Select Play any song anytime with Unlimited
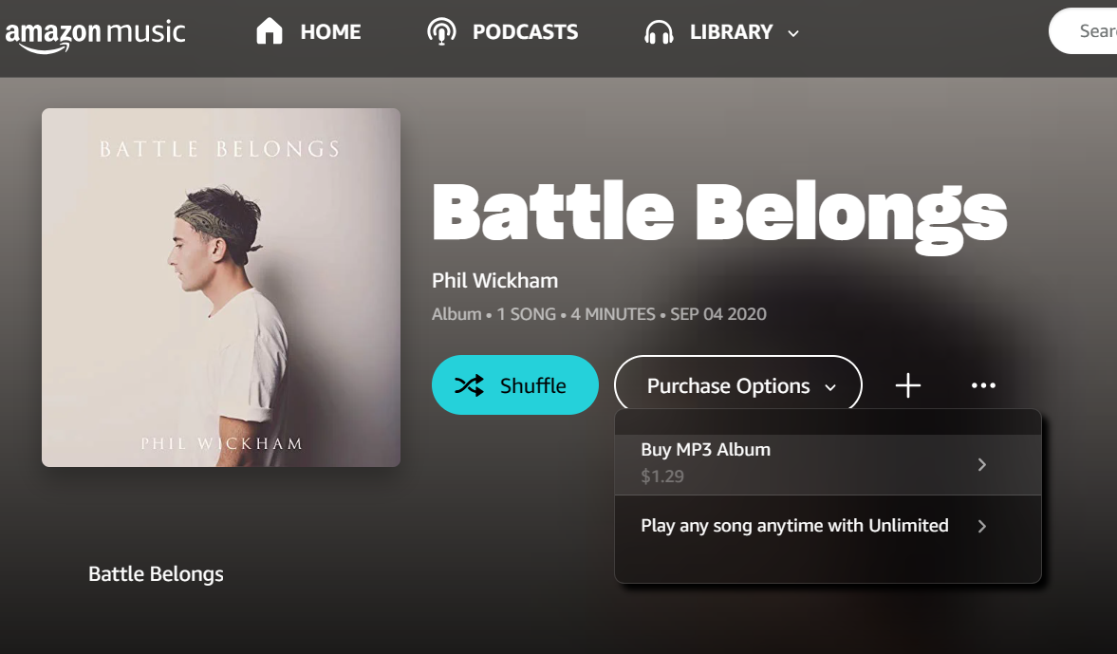Screen dimensions: 1117x654 pyautogui.click(x=793, y=525)
